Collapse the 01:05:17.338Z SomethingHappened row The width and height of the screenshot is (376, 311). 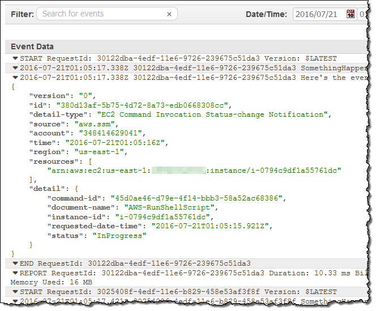pyautogui.click(x=15, y=68)
